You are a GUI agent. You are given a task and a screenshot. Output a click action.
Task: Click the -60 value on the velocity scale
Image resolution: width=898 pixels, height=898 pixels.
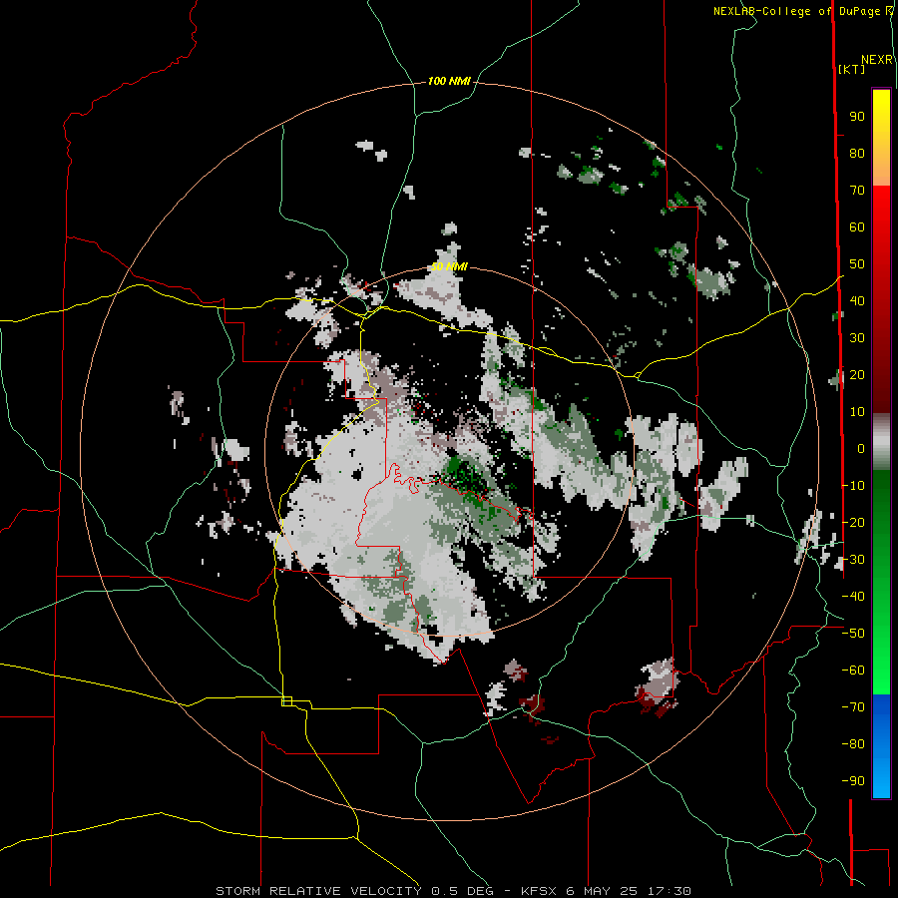click(x=853, y=671)
